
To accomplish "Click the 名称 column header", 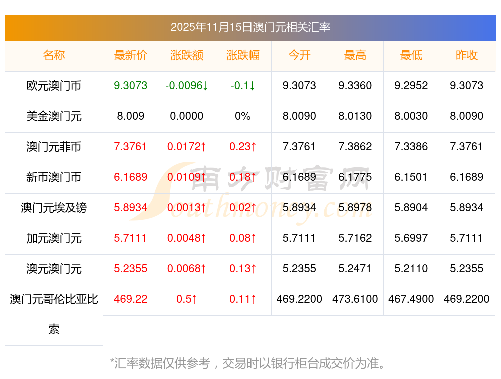I will [x=54, y=55].
